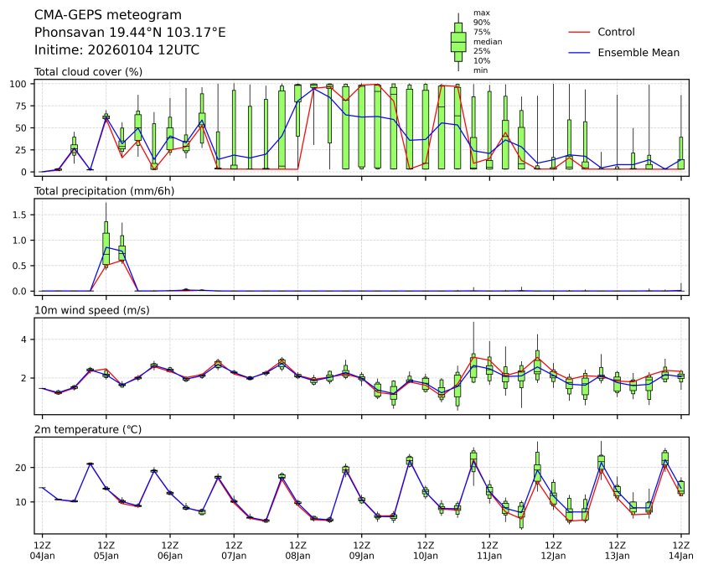Click the box-plot legend symbol
The width and height of the screenshot is (703, 570).
(x=458, y=41)
